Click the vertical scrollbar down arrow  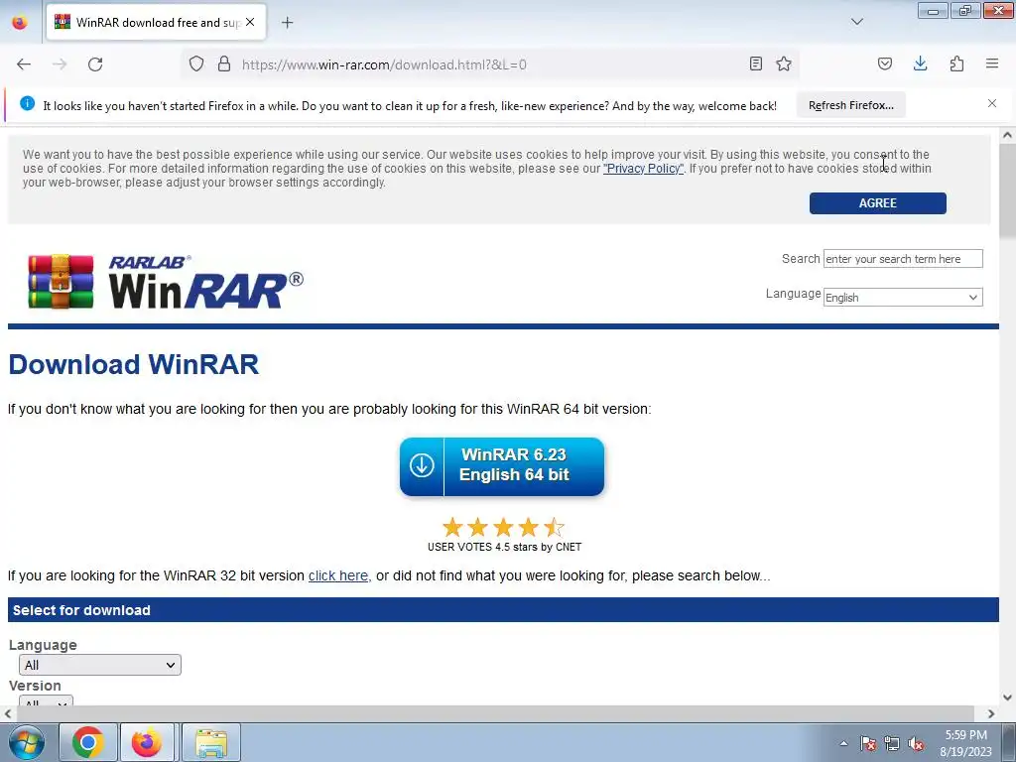[x=1007, y=698]
